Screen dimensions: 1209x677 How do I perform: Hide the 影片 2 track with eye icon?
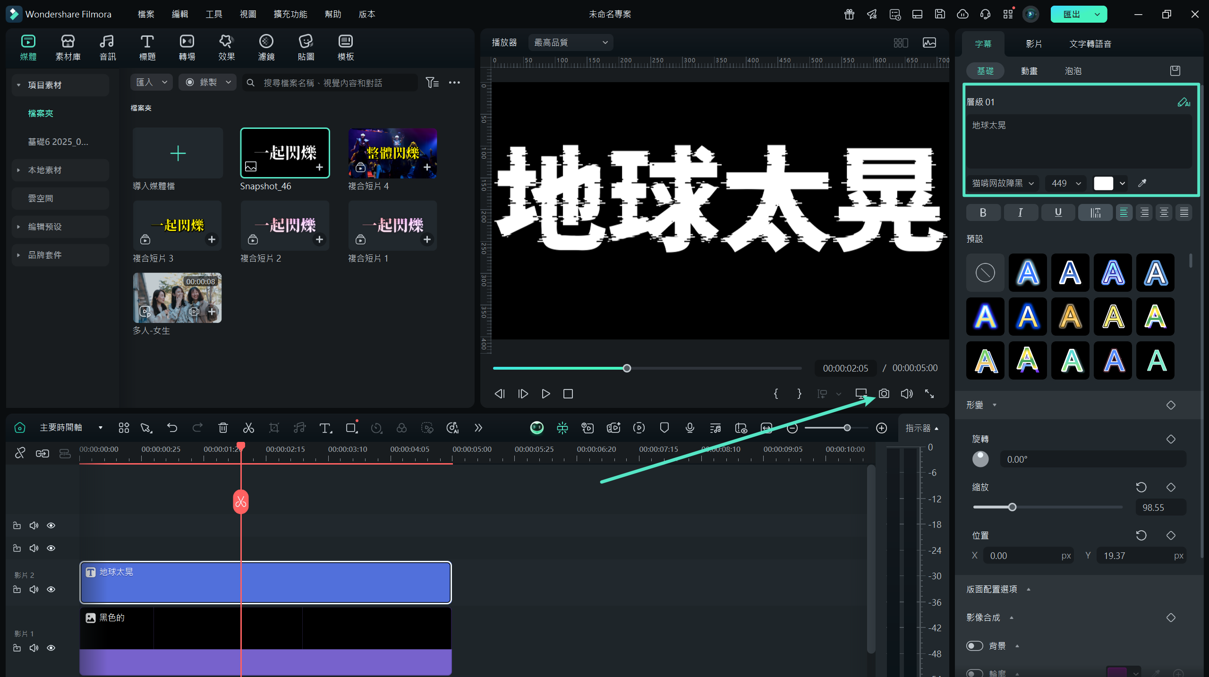click(x=51, y=589)
